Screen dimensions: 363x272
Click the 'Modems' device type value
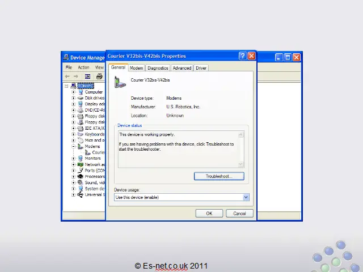pos(174,98)
